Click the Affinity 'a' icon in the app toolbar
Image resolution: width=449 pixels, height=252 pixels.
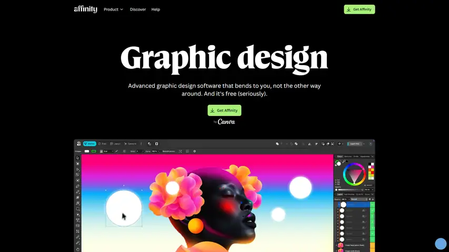click(x=79, y=144)
